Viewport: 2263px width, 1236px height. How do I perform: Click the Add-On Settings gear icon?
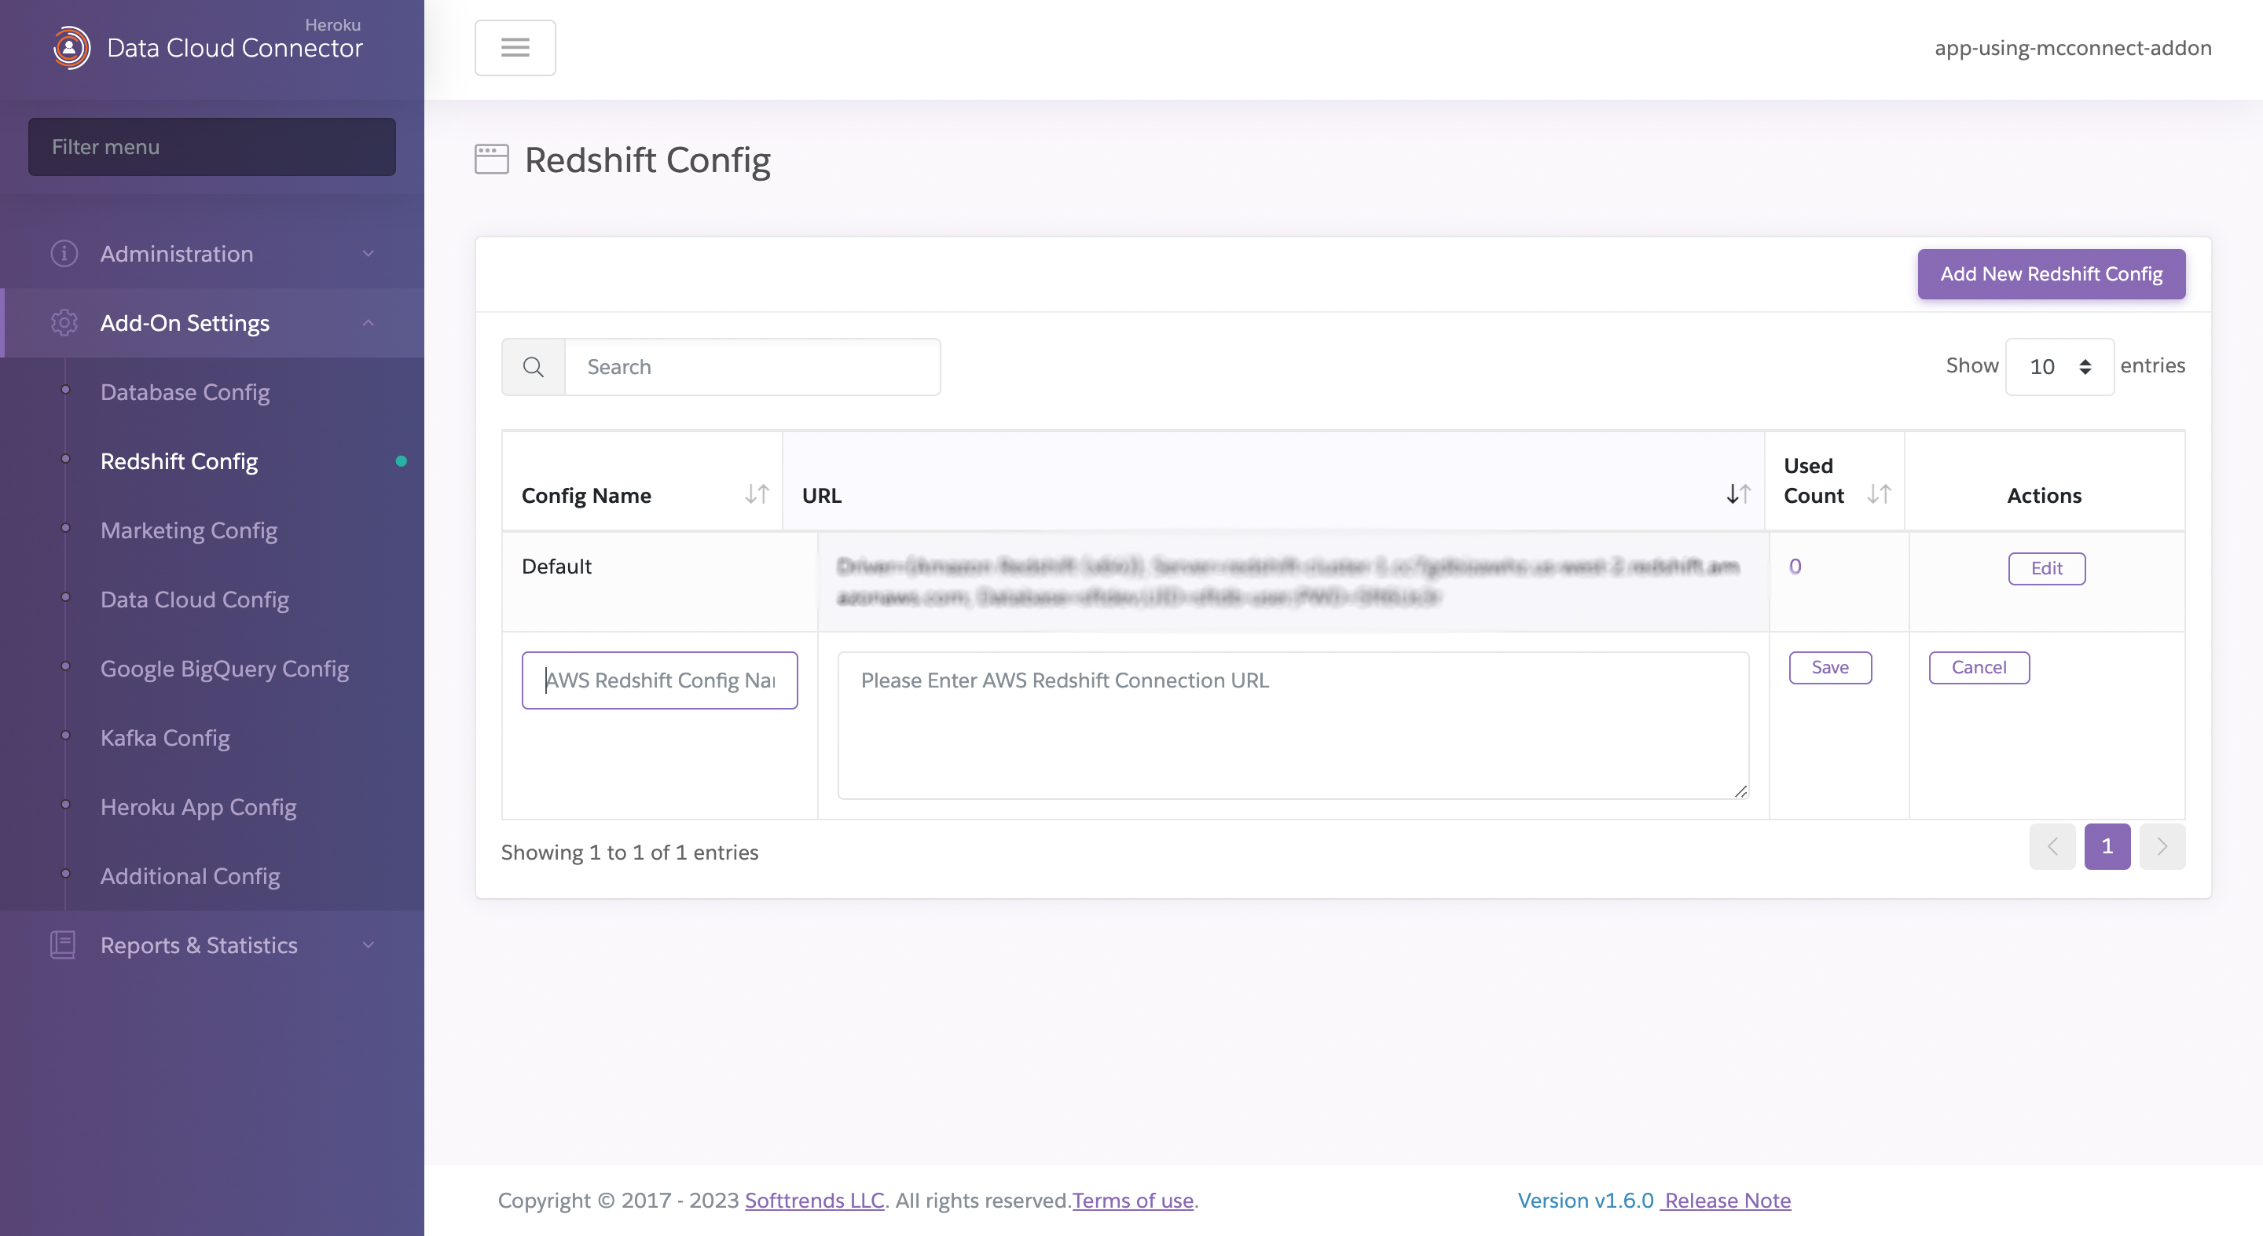tap(62, 323)
